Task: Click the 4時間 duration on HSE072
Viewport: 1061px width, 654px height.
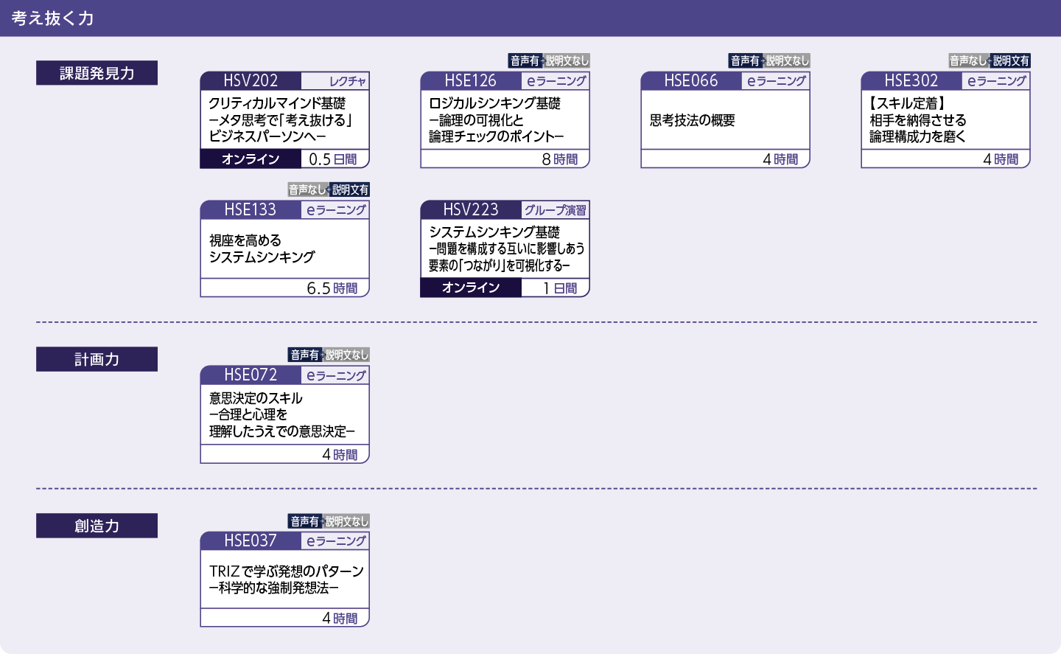Action: coord(340,455)
